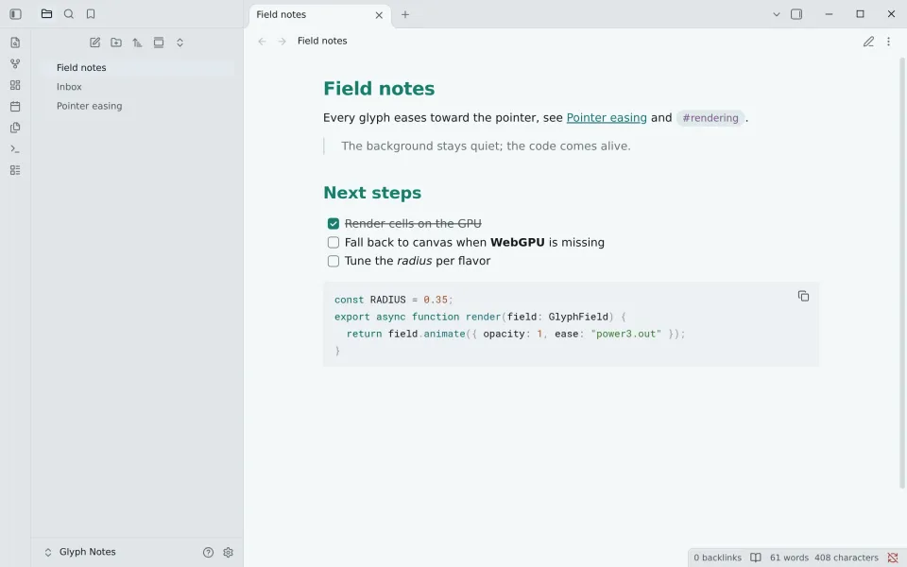Screen dimensions: 907x567
Task: Open the Inbox note
Action: point(139,87)
